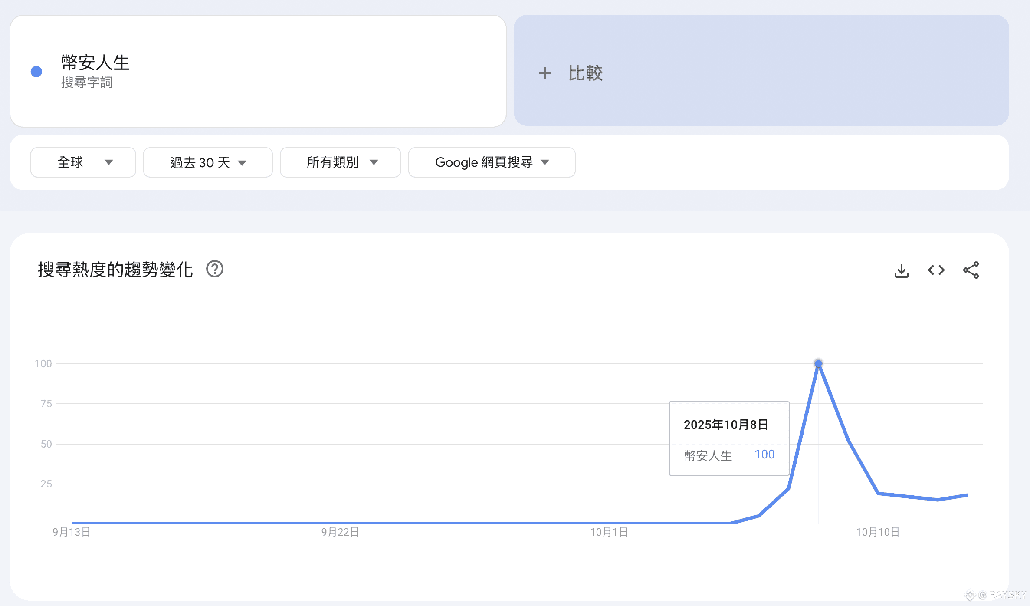The width and height of the screenshot is (1030, 606).
Task: Click the 2025年10月8日 tooltip box
Action: pos(729,438)
